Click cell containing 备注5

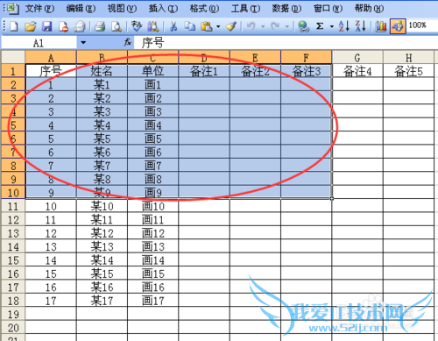(408, 71)
